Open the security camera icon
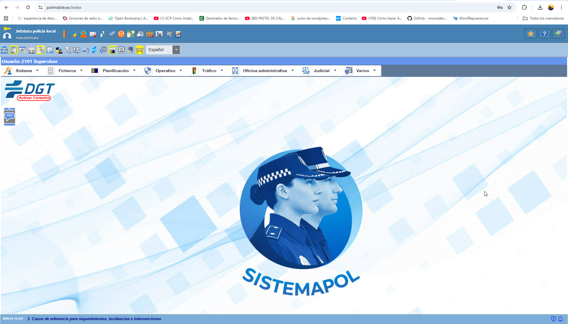The width and height of the screenshot is (568, 324). (x=112, y=34)
